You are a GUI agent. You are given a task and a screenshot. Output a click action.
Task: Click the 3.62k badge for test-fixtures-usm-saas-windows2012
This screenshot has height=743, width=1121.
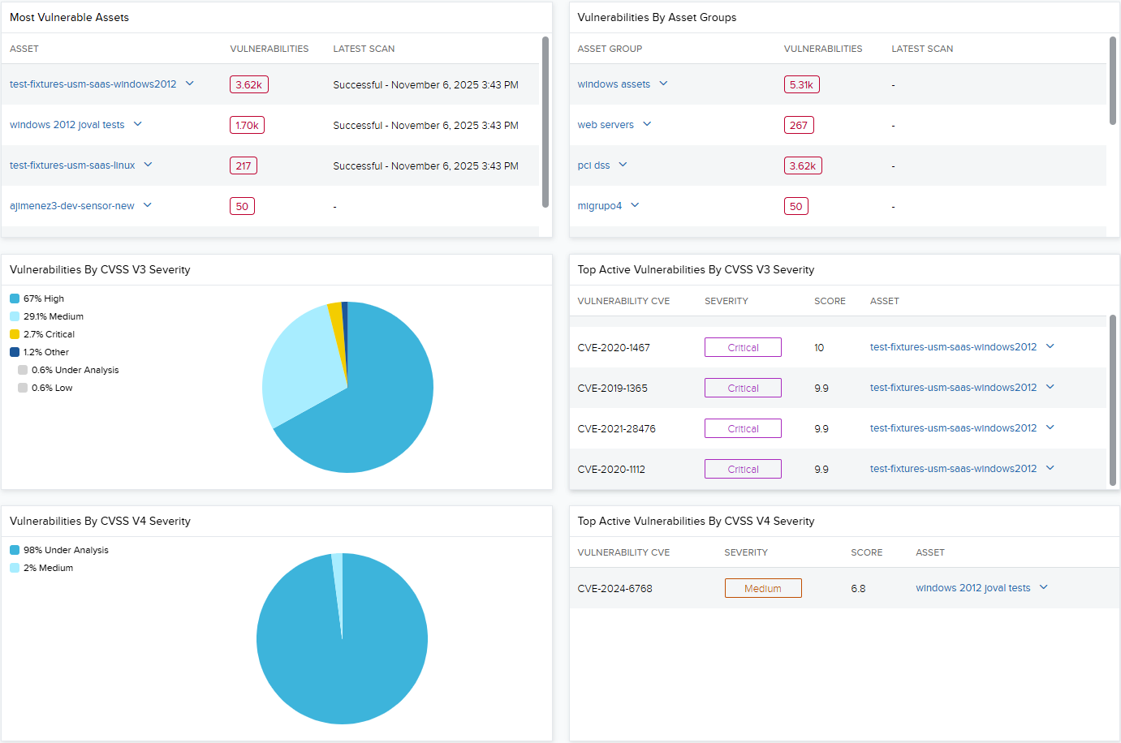click(x=249, y=84)
